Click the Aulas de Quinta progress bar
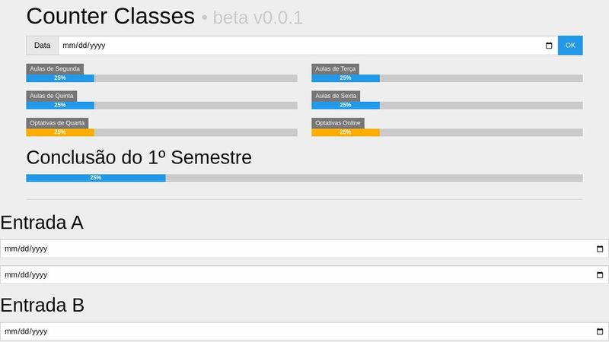Screen dimensions: 609x342 pyautogui.click(x=161, y=106)
